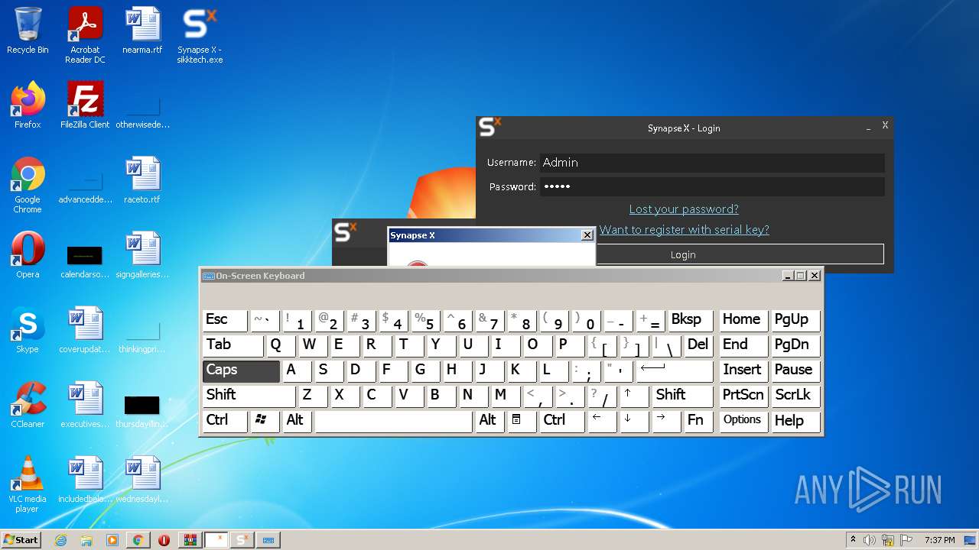Select the executives... document icon
Screen dimensions: 979x550
pos(85,404)
